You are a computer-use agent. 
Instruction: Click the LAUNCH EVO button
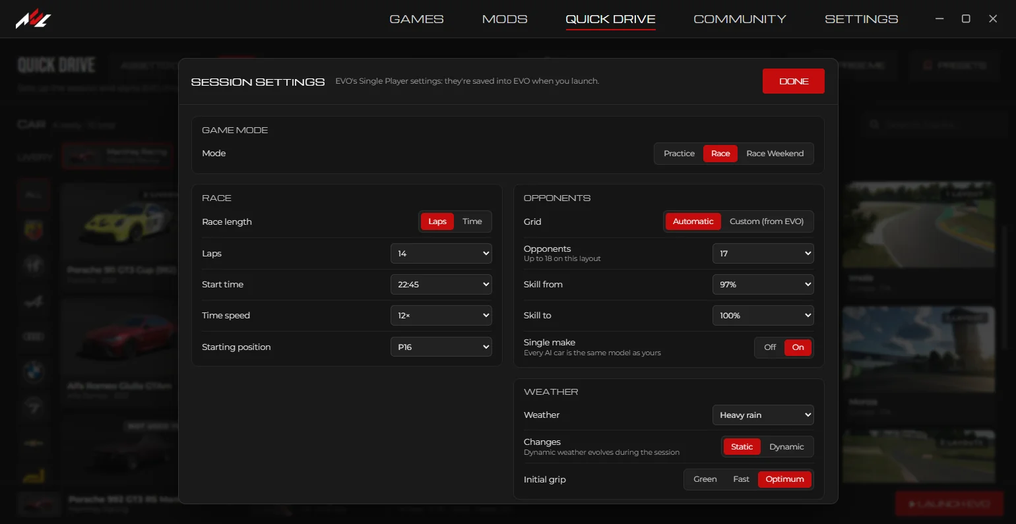coord(948,504)
